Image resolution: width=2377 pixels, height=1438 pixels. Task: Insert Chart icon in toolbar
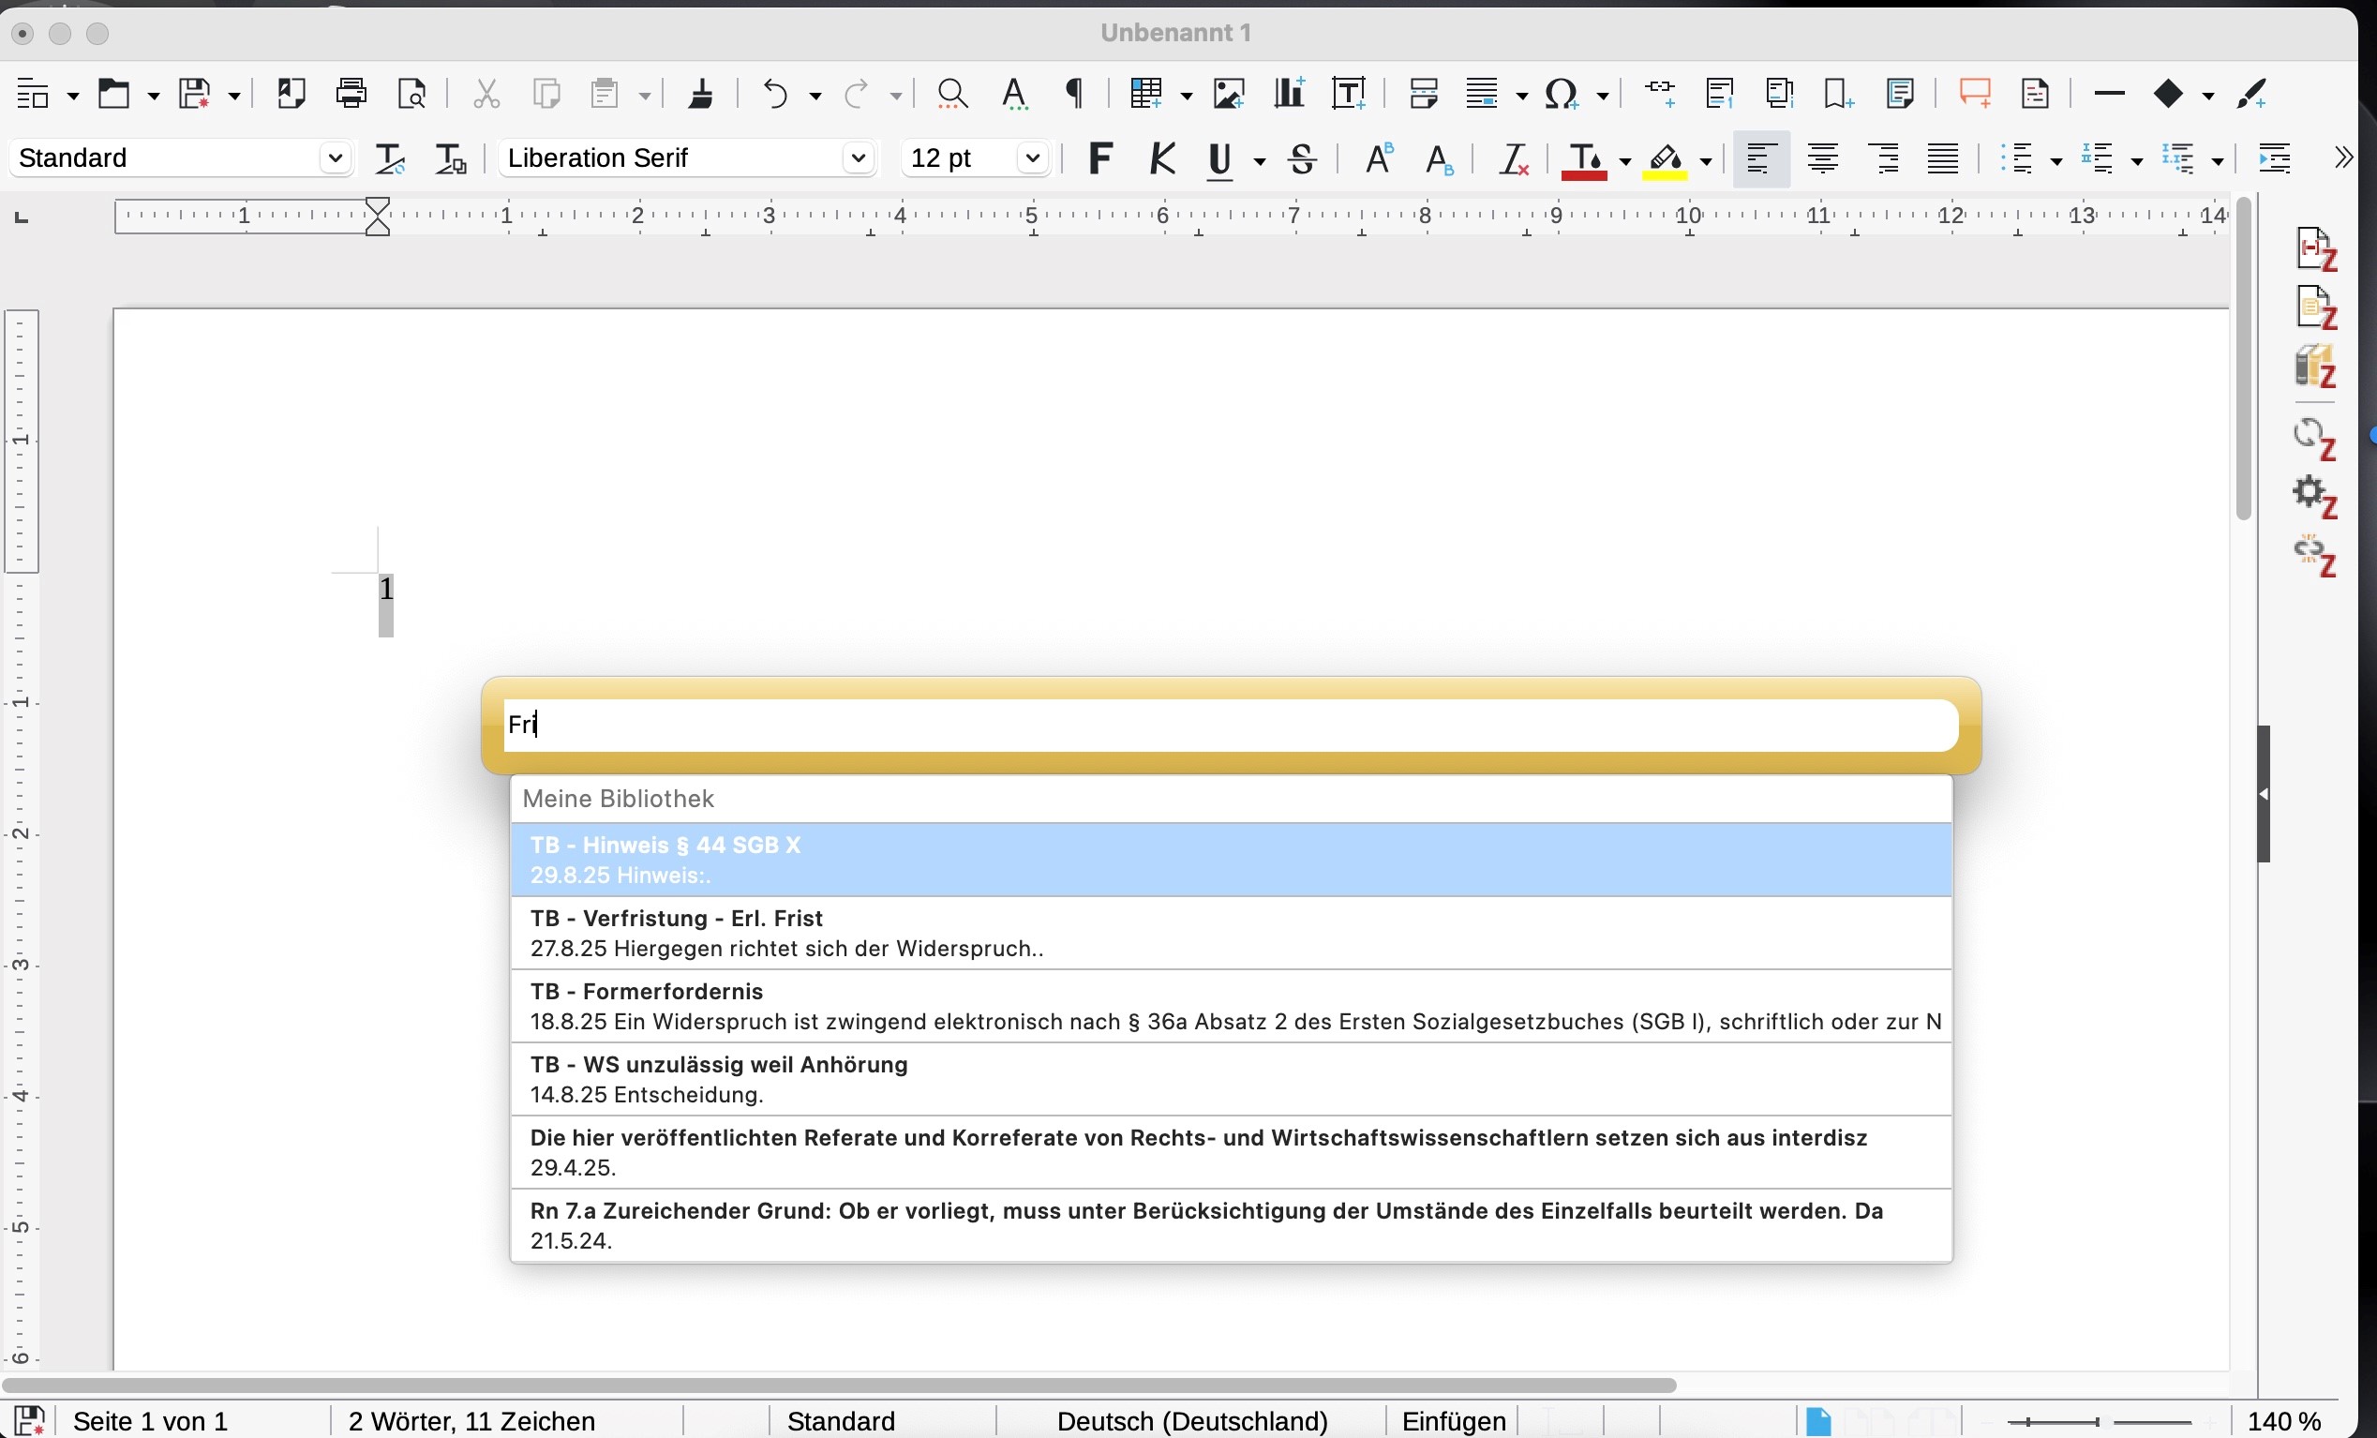point(1289,94)
